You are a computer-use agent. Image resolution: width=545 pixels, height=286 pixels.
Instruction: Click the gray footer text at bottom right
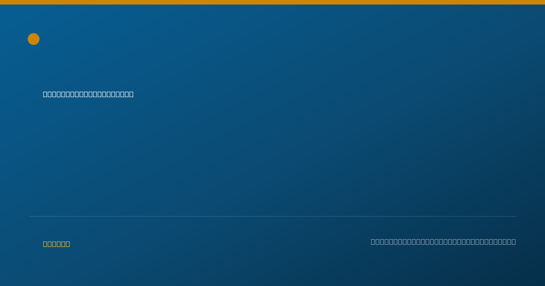pos(443,242)
